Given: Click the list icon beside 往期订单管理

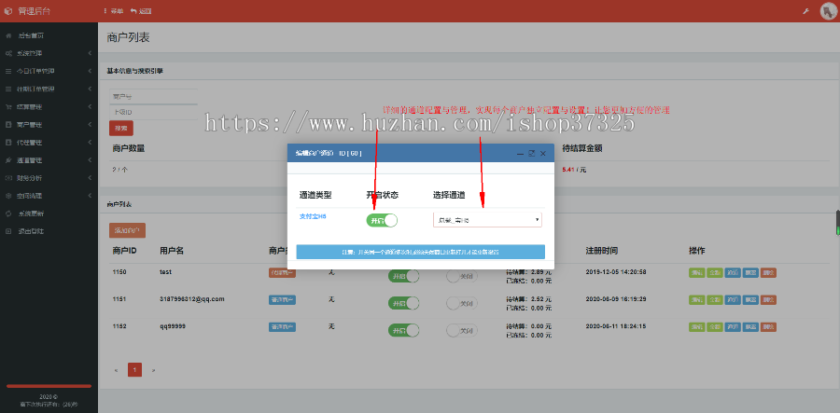Looking at the screenshot, I should point(8,89).
